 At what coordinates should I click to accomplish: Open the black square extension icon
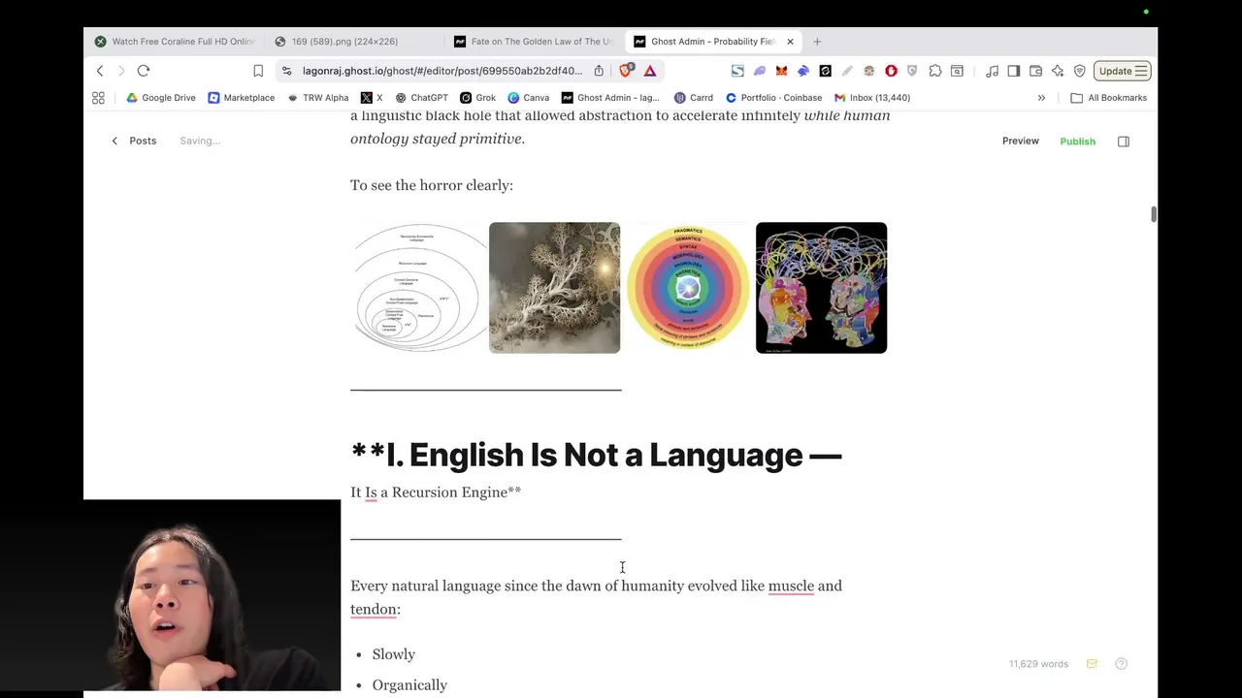[825, 71]
